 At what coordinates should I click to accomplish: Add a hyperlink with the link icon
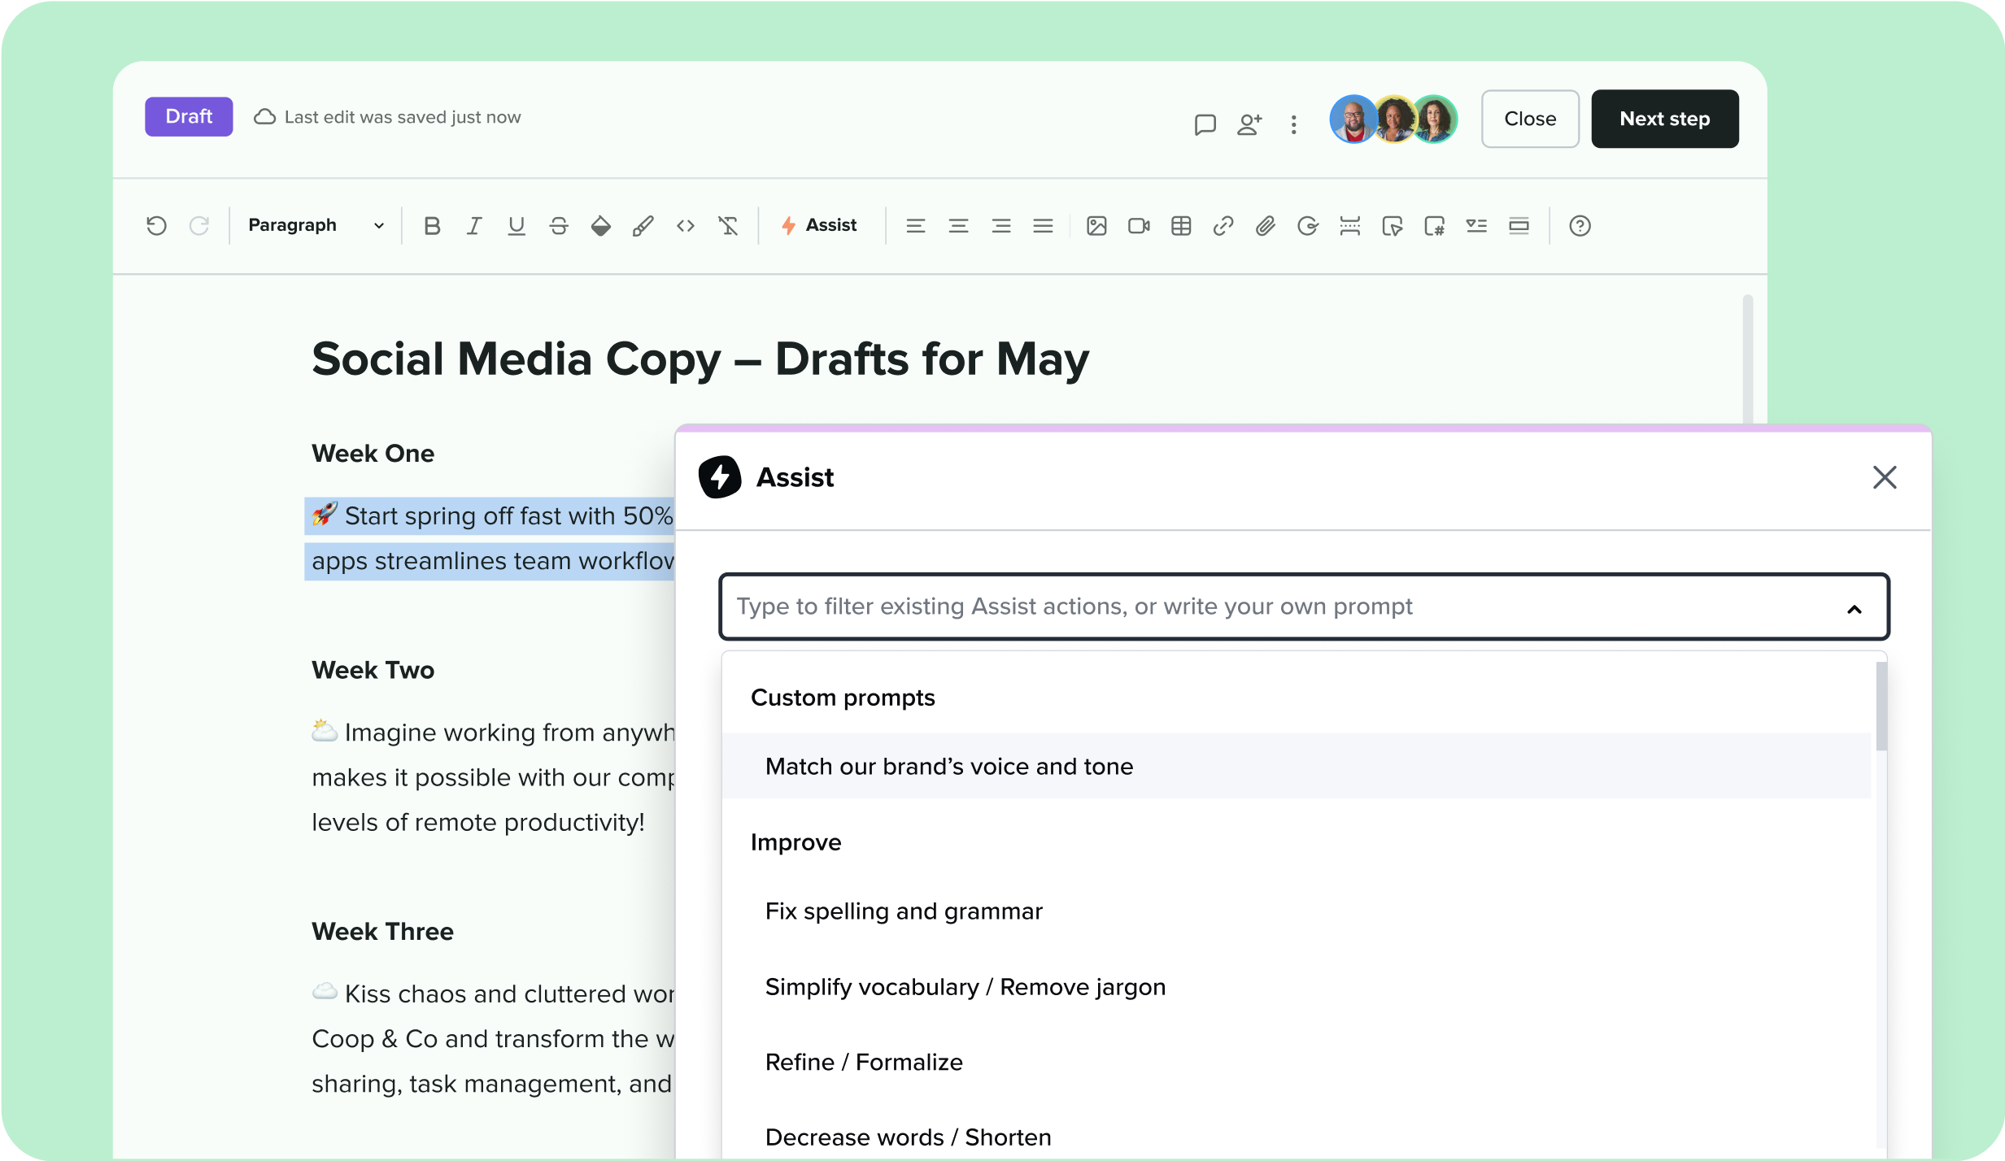1223,226
